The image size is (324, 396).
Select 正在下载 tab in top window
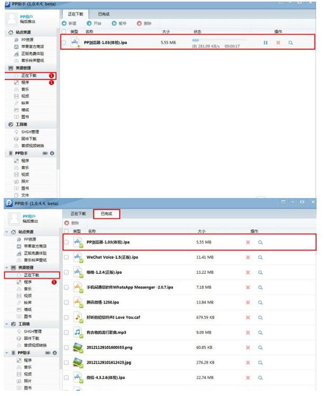[x=76, y=14]
